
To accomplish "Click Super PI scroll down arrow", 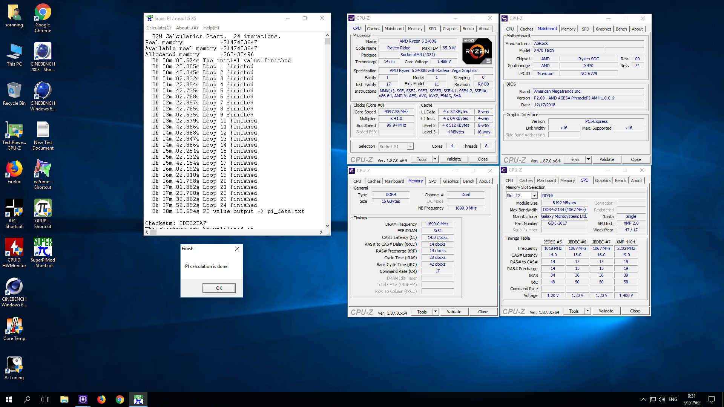I will [x=327, y=226].
